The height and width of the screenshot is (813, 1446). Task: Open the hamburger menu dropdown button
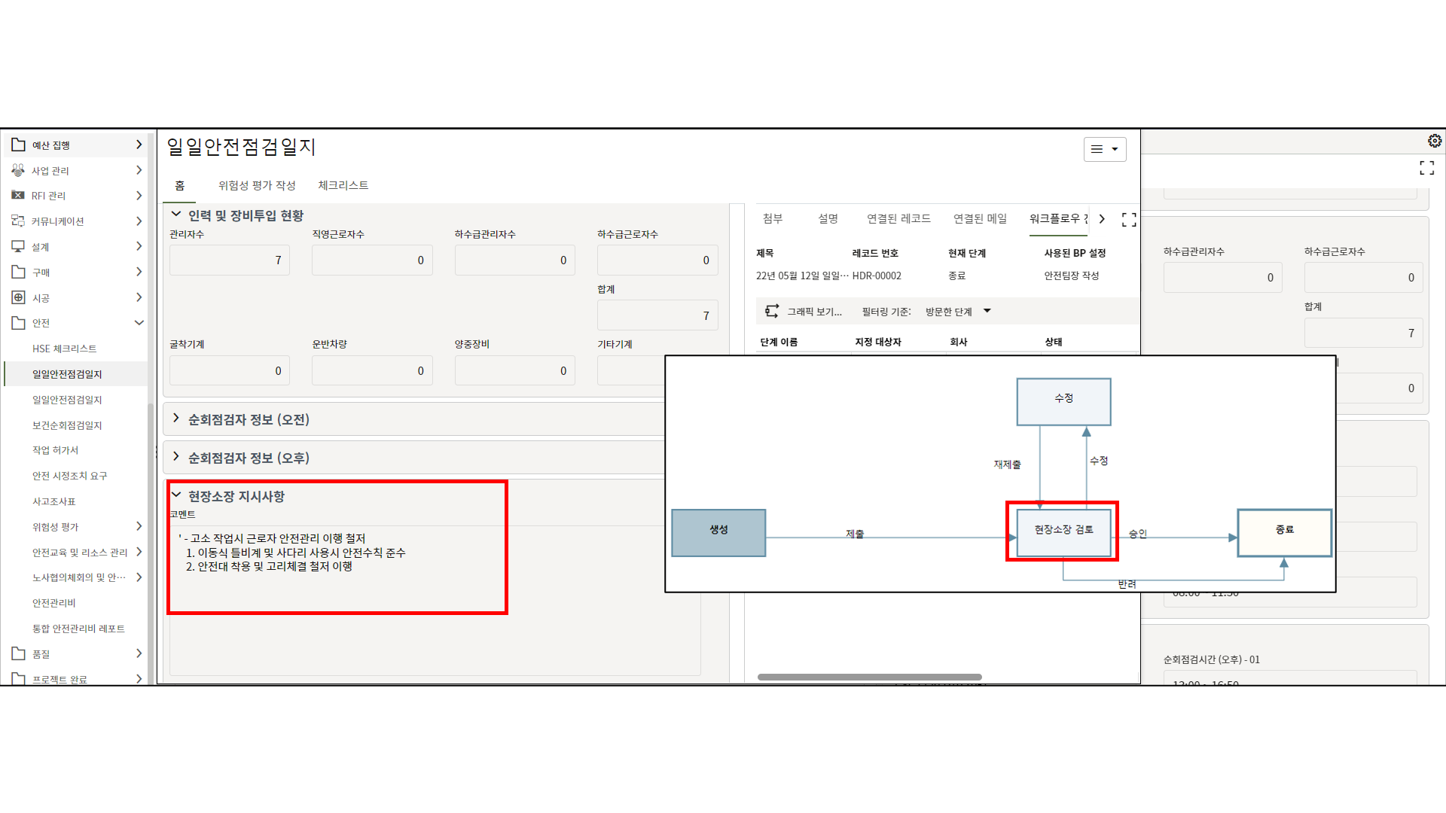(x=1104, y=149)
